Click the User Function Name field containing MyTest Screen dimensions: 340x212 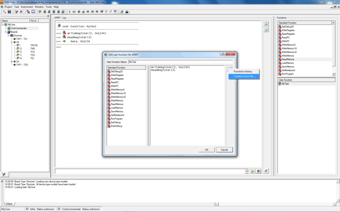coord(180,62)
